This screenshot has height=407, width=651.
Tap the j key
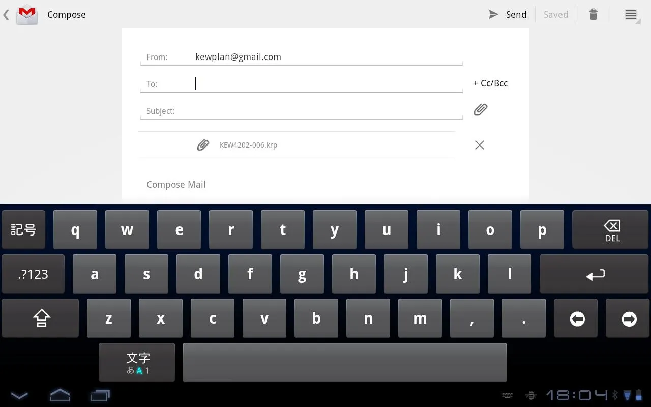406,274
